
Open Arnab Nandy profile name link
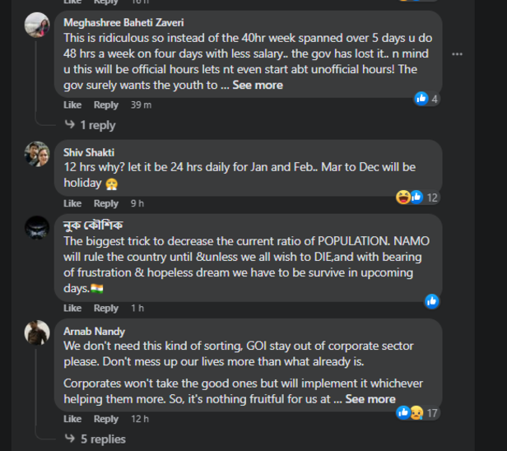point(94,331)
